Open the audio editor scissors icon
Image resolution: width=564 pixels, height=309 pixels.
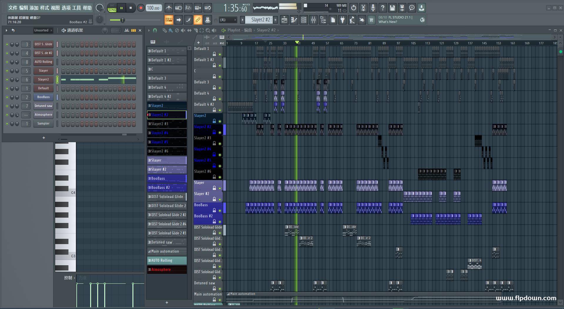coord(363,8)
